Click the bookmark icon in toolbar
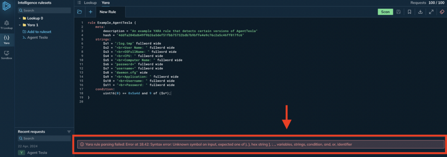The image size is (447, 157). (x=409, y=12)
